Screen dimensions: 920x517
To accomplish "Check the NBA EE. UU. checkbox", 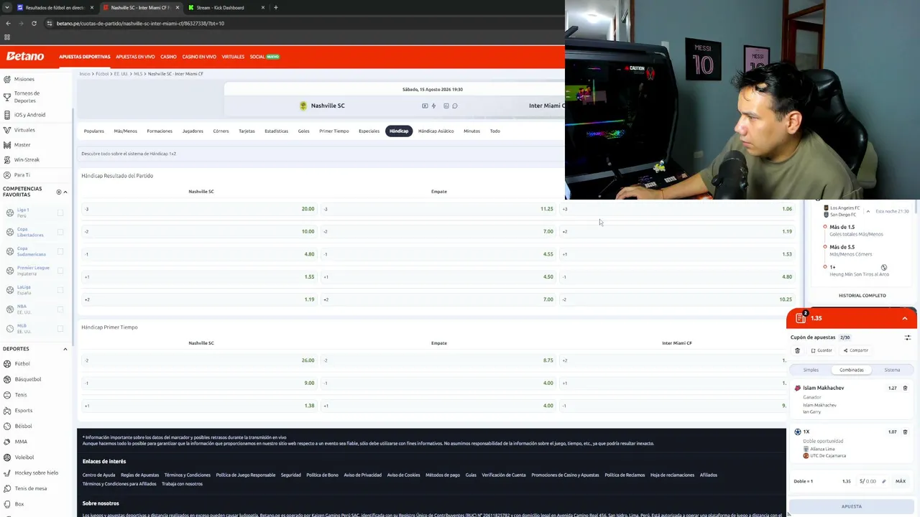I will click(x=60, y=309).
